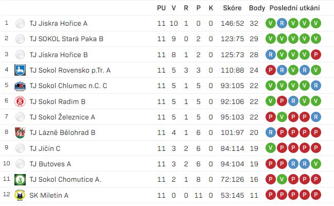Click placeholder logo of TJ Butoves A
334x206 pixels.
(20, 164)
